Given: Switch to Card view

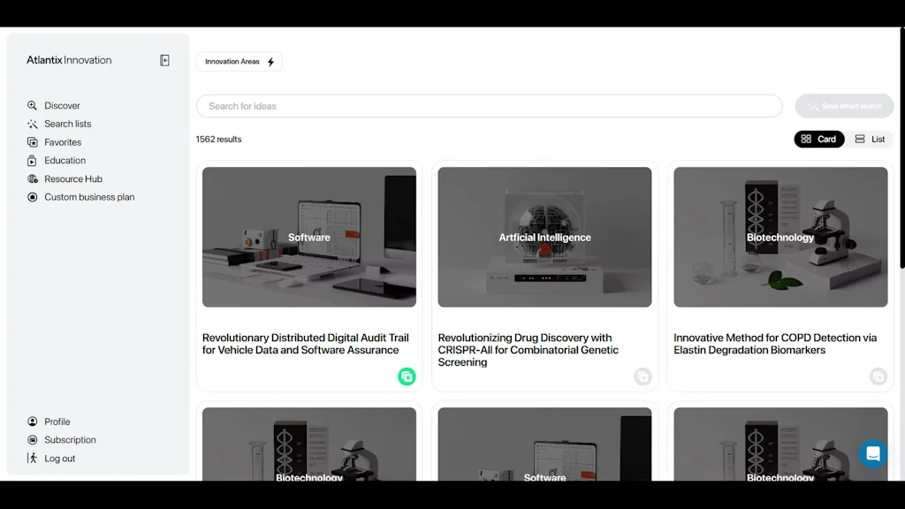Looking at the screenshot, I should [819, 139].
